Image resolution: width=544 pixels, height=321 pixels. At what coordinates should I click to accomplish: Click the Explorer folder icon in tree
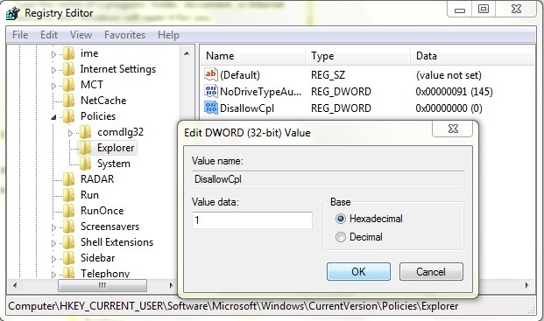click(x=85, y=148)
